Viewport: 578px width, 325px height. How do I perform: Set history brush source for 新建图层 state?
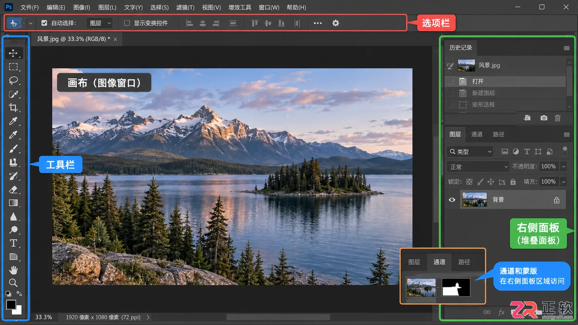[451, 93]
